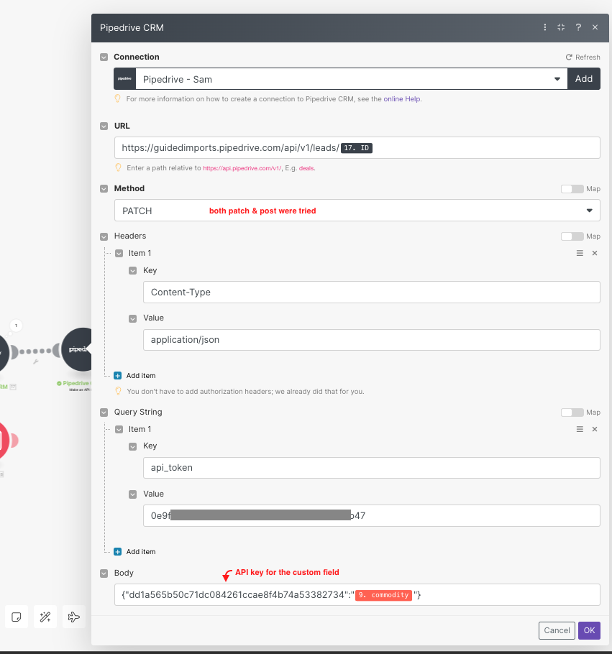This screenshot has width=612, height=654.
Task: Switch on the Query String Map toggle
Action: click(572, 412)
